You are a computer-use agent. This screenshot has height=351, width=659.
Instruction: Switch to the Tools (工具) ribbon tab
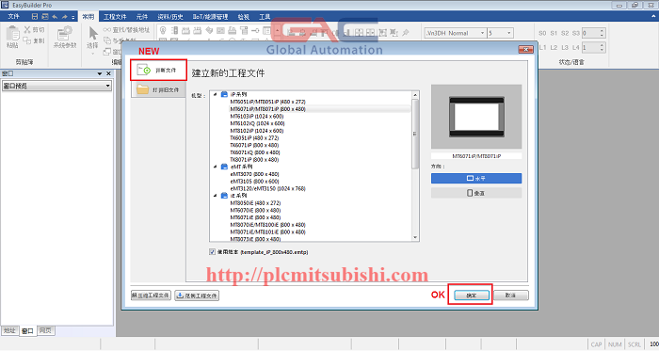pos(265,17)
